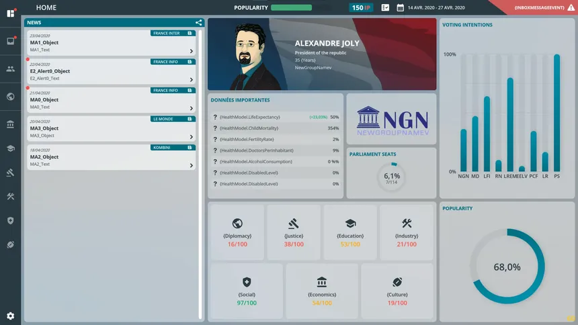Select the MA1_Object news headline

pos(44,42)
